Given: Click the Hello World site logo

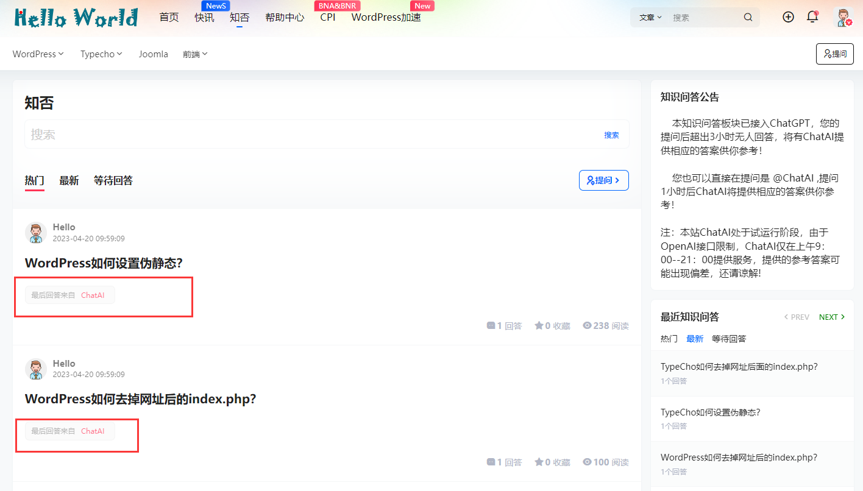Looking at the screenshot, I should tap(73, 17).
